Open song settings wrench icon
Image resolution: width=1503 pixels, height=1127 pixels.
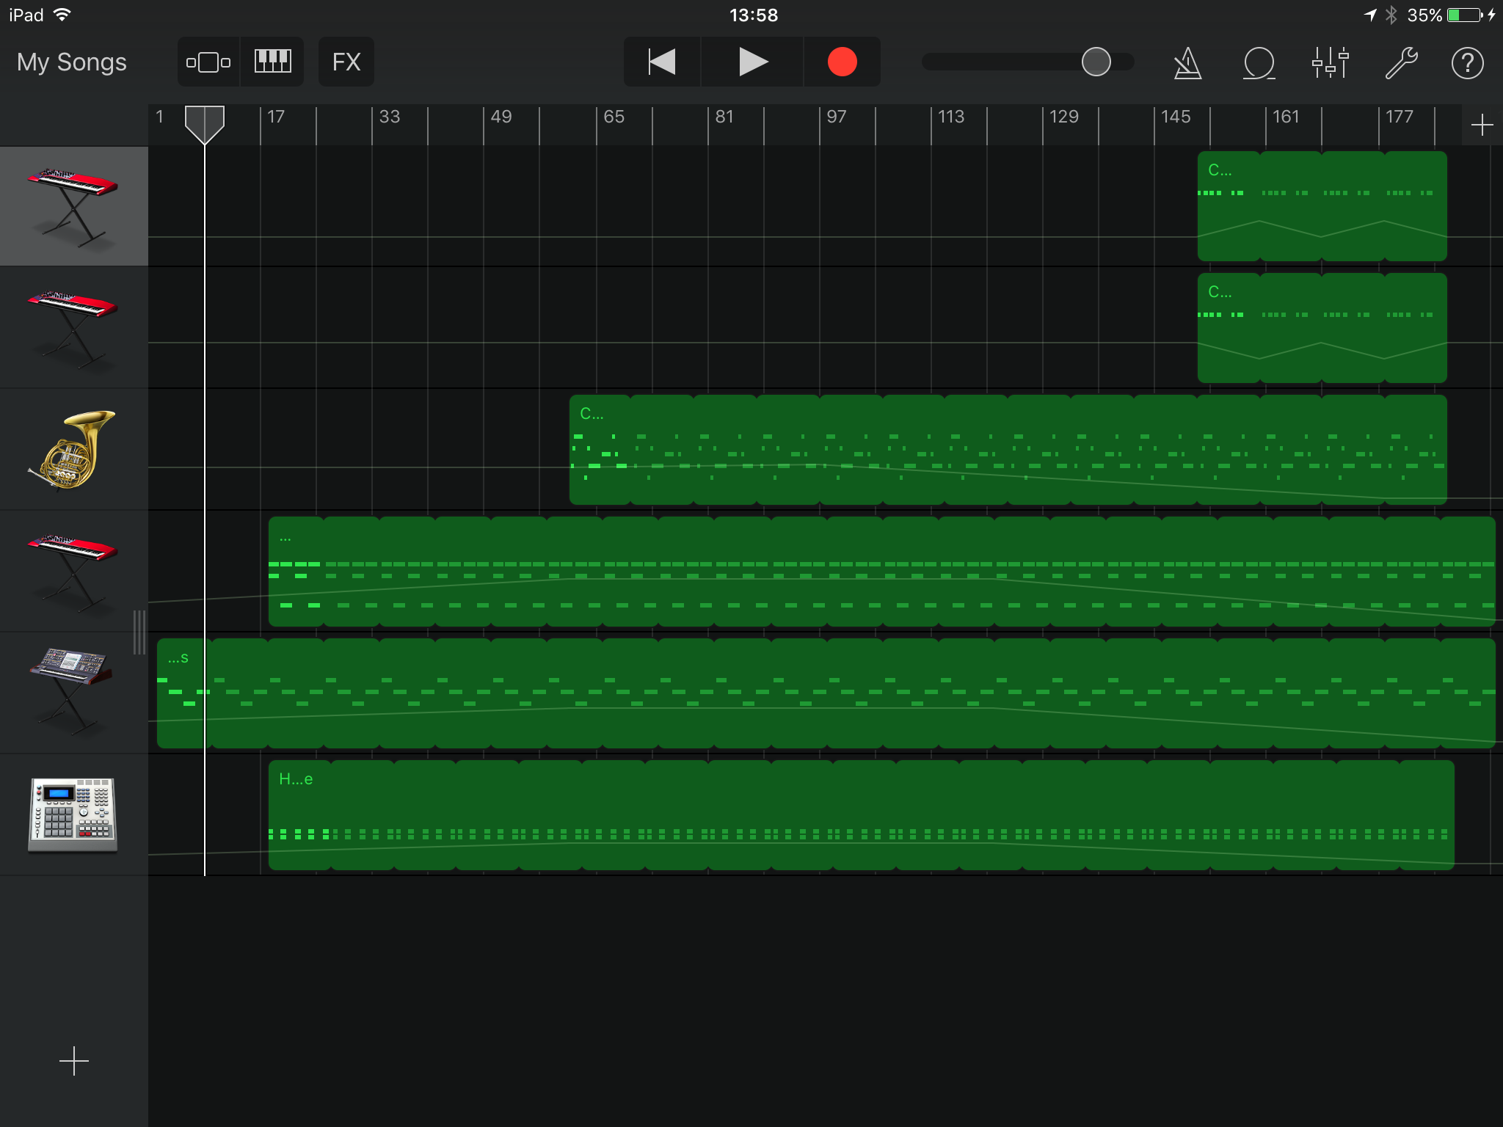click(1400, 63)
